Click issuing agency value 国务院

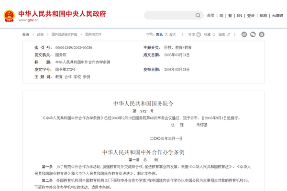tap(61, 55)
